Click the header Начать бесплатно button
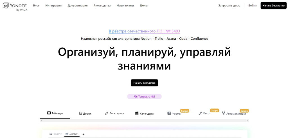Image resolution: width=288 pixels, height=138 pixels. 273,6
